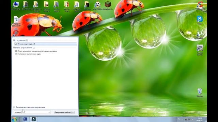The image size is (218, 122).
Task: Expand shutdown options arrow
Action: coord(73,112)
